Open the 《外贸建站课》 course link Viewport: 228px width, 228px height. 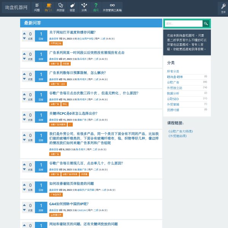[177, 136]
